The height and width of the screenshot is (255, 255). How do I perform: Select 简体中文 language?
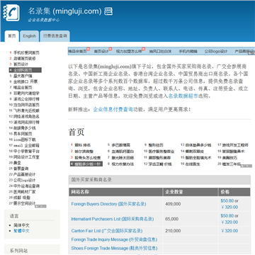click(21, 225)
